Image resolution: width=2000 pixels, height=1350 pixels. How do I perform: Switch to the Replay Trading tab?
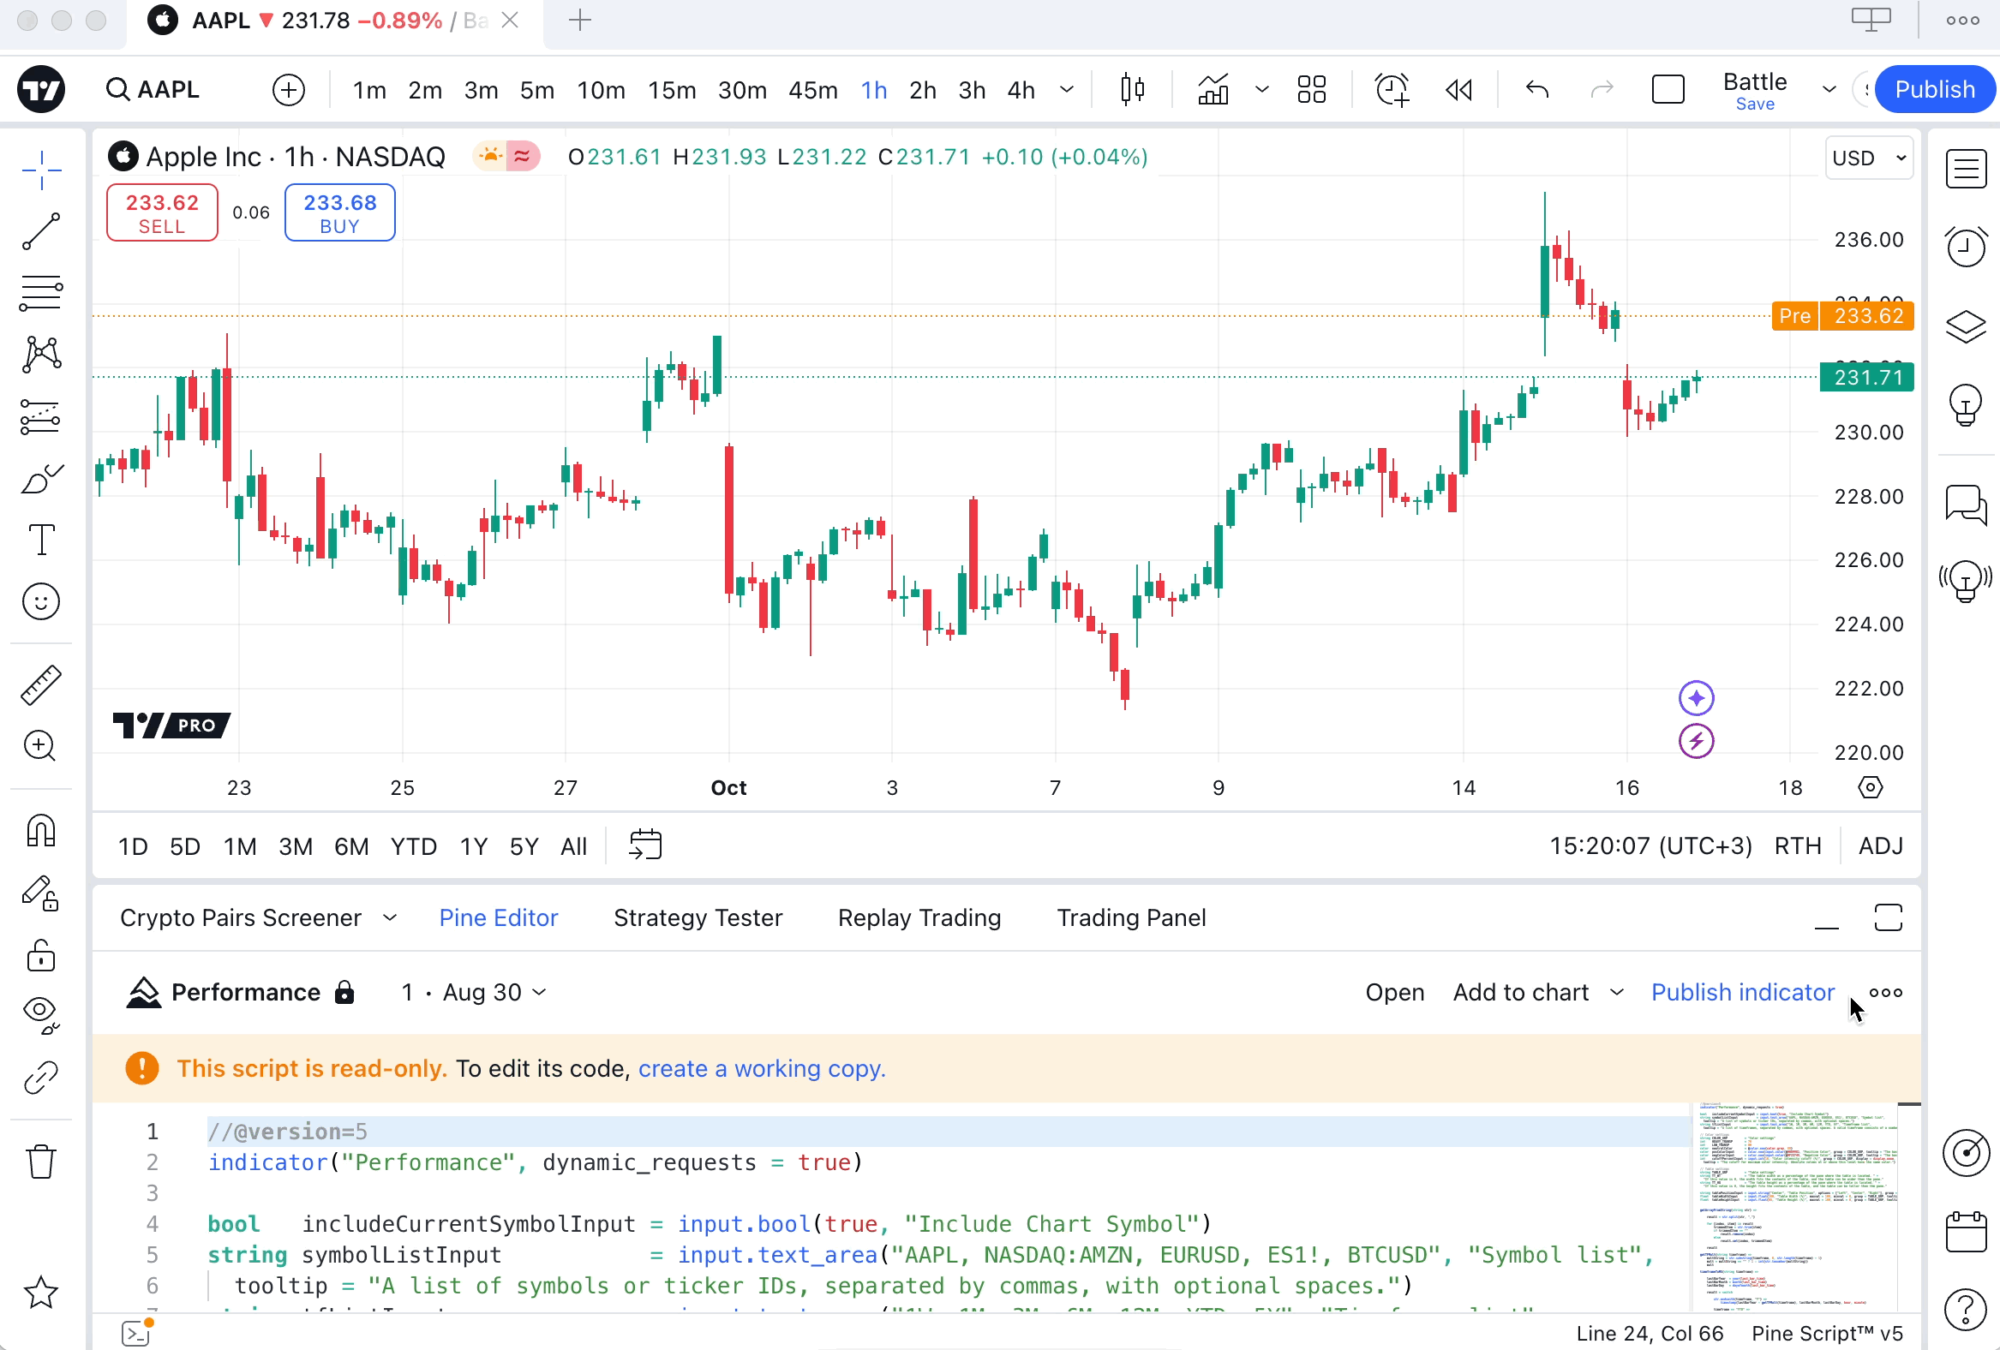[x=919, y=918]
